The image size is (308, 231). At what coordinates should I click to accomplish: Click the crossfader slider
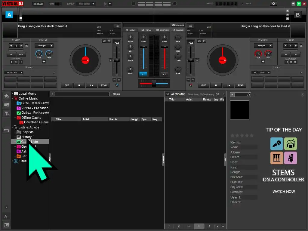[154, 84]
